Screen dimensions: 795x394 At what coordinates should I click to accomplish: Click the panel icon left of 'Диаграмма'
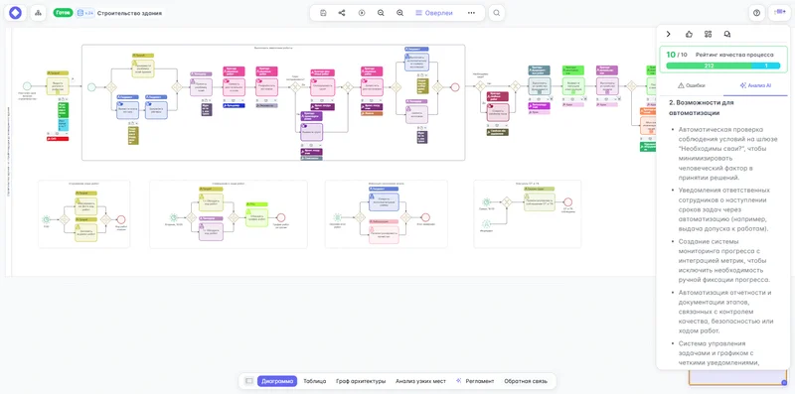click(x=248, y=381)
